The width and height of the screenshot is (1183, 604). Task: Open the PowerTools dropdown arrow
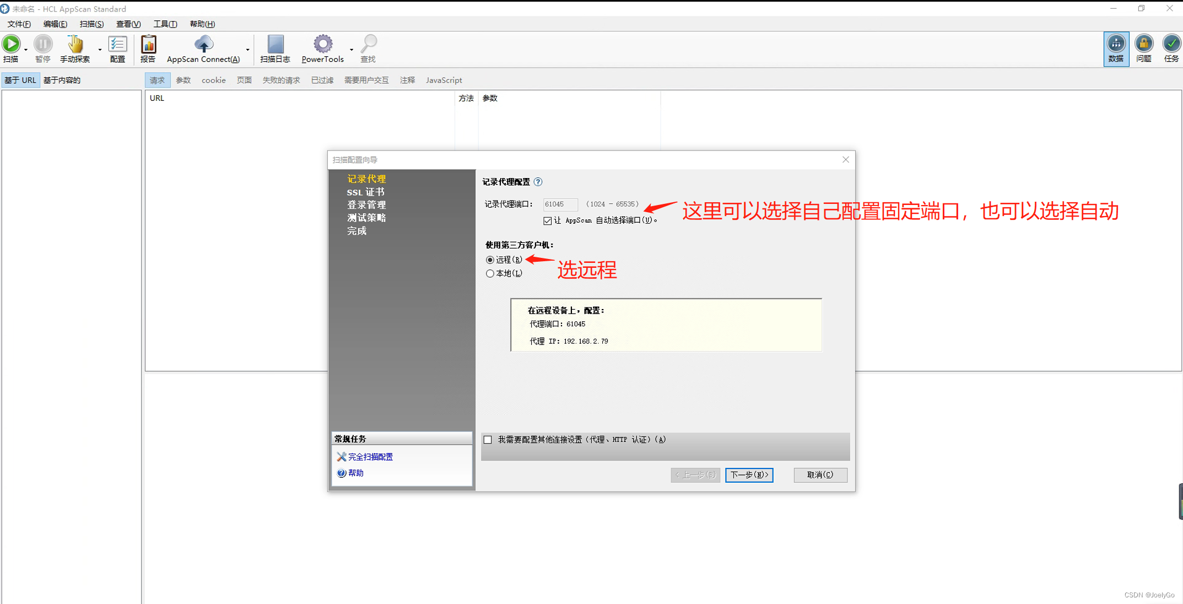pyautogui.click(x=351, y=51)
